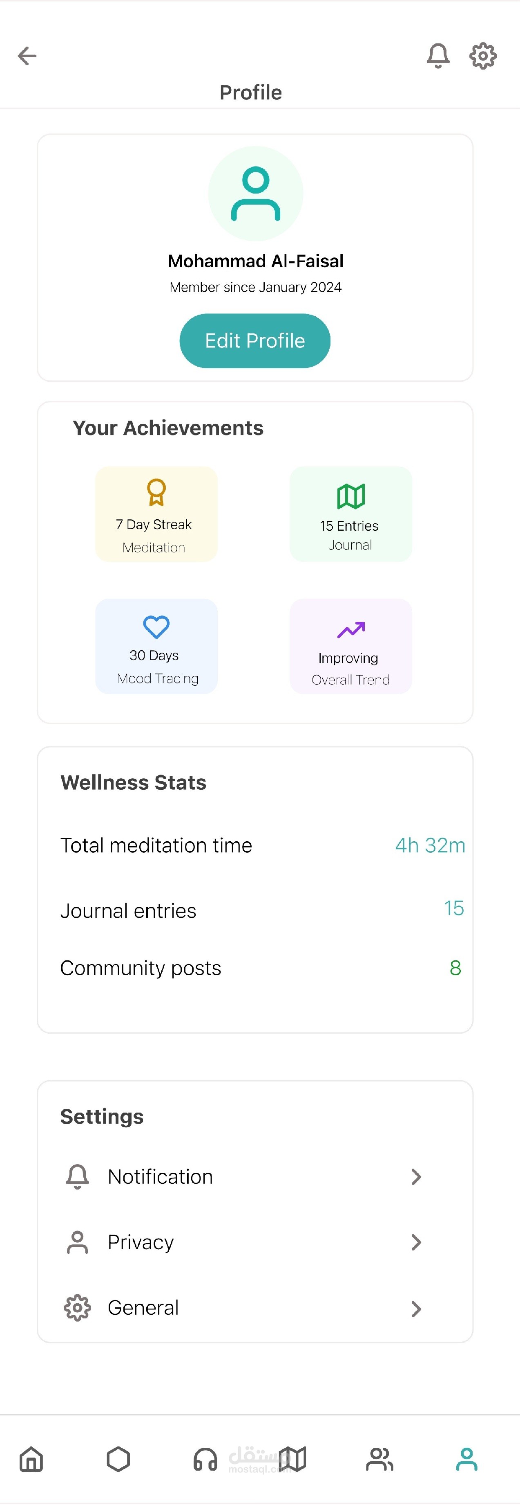The image size is (520, 1505).
Task: Open settings via top gear icon
Action: (483, 56)
